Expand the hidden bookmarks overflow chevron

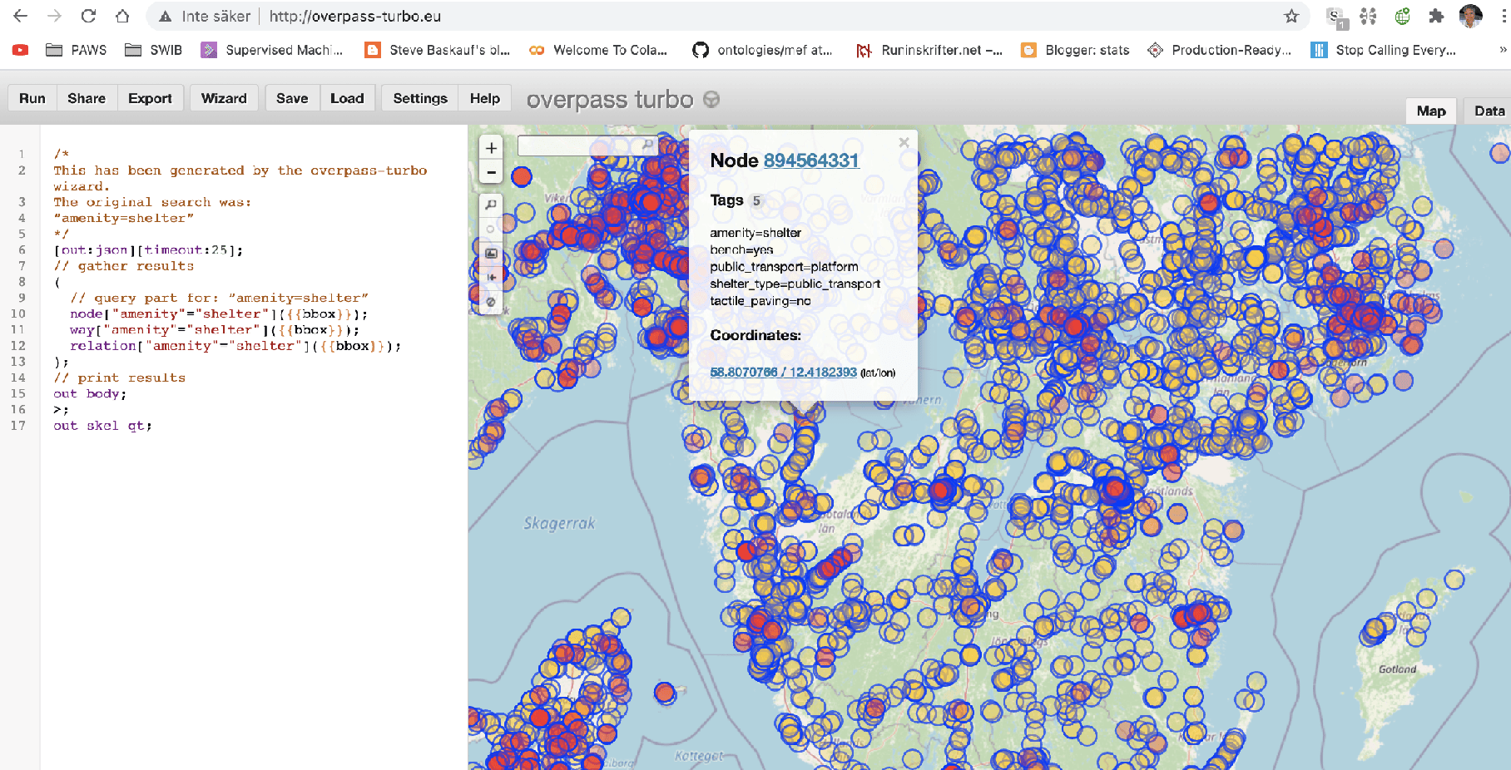(x=1502, y=50)
